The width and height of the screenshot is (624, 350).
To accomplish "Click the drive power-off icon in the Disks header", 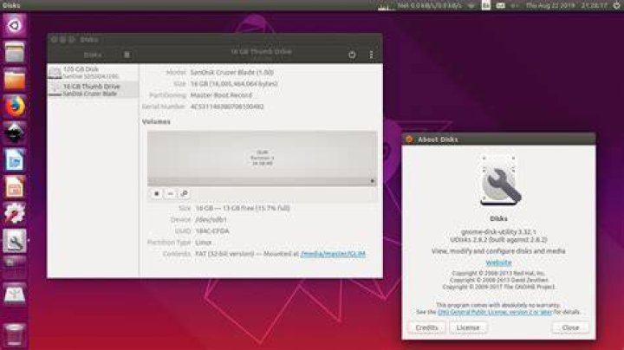I will click(x=352, y=55).
